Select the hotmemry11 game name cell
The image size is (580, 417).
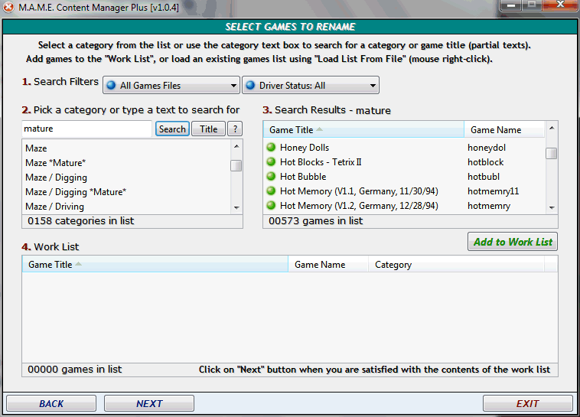tap(493, 191)
